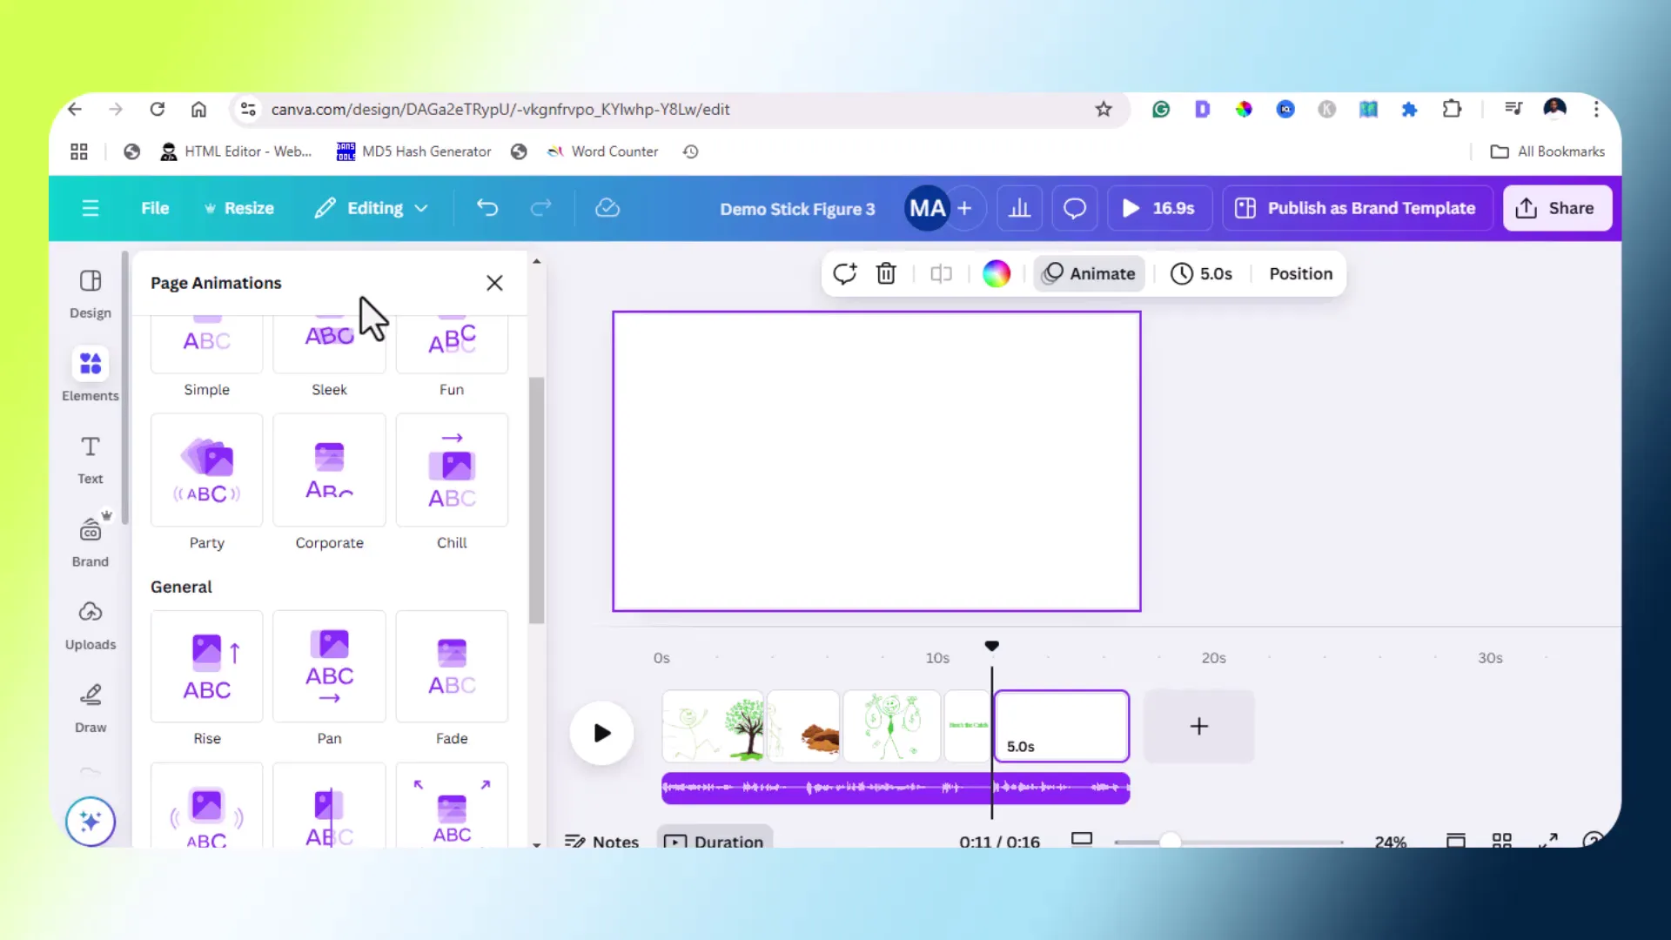1671x940 pixels.
Task: Select the Draw sidebar tool
Action: [x=91, y=708]
